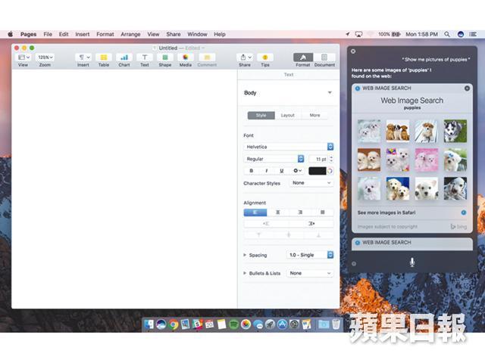Screen dimensions: 485x363
Task: Open the Tips toolbar button
Action: pyautogui.click(x=265, y=57)
